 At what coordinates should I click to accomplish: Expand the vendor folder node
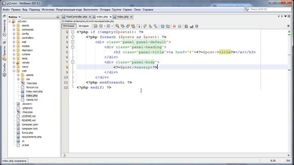click(x=14, y=62)
